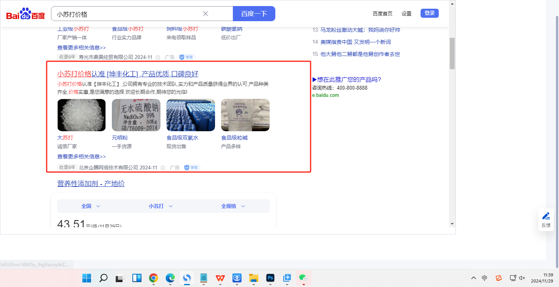Screen dimensions: 559x287
Task: Expand the 全国 region dropdown
Action: (x=91, y=206)
